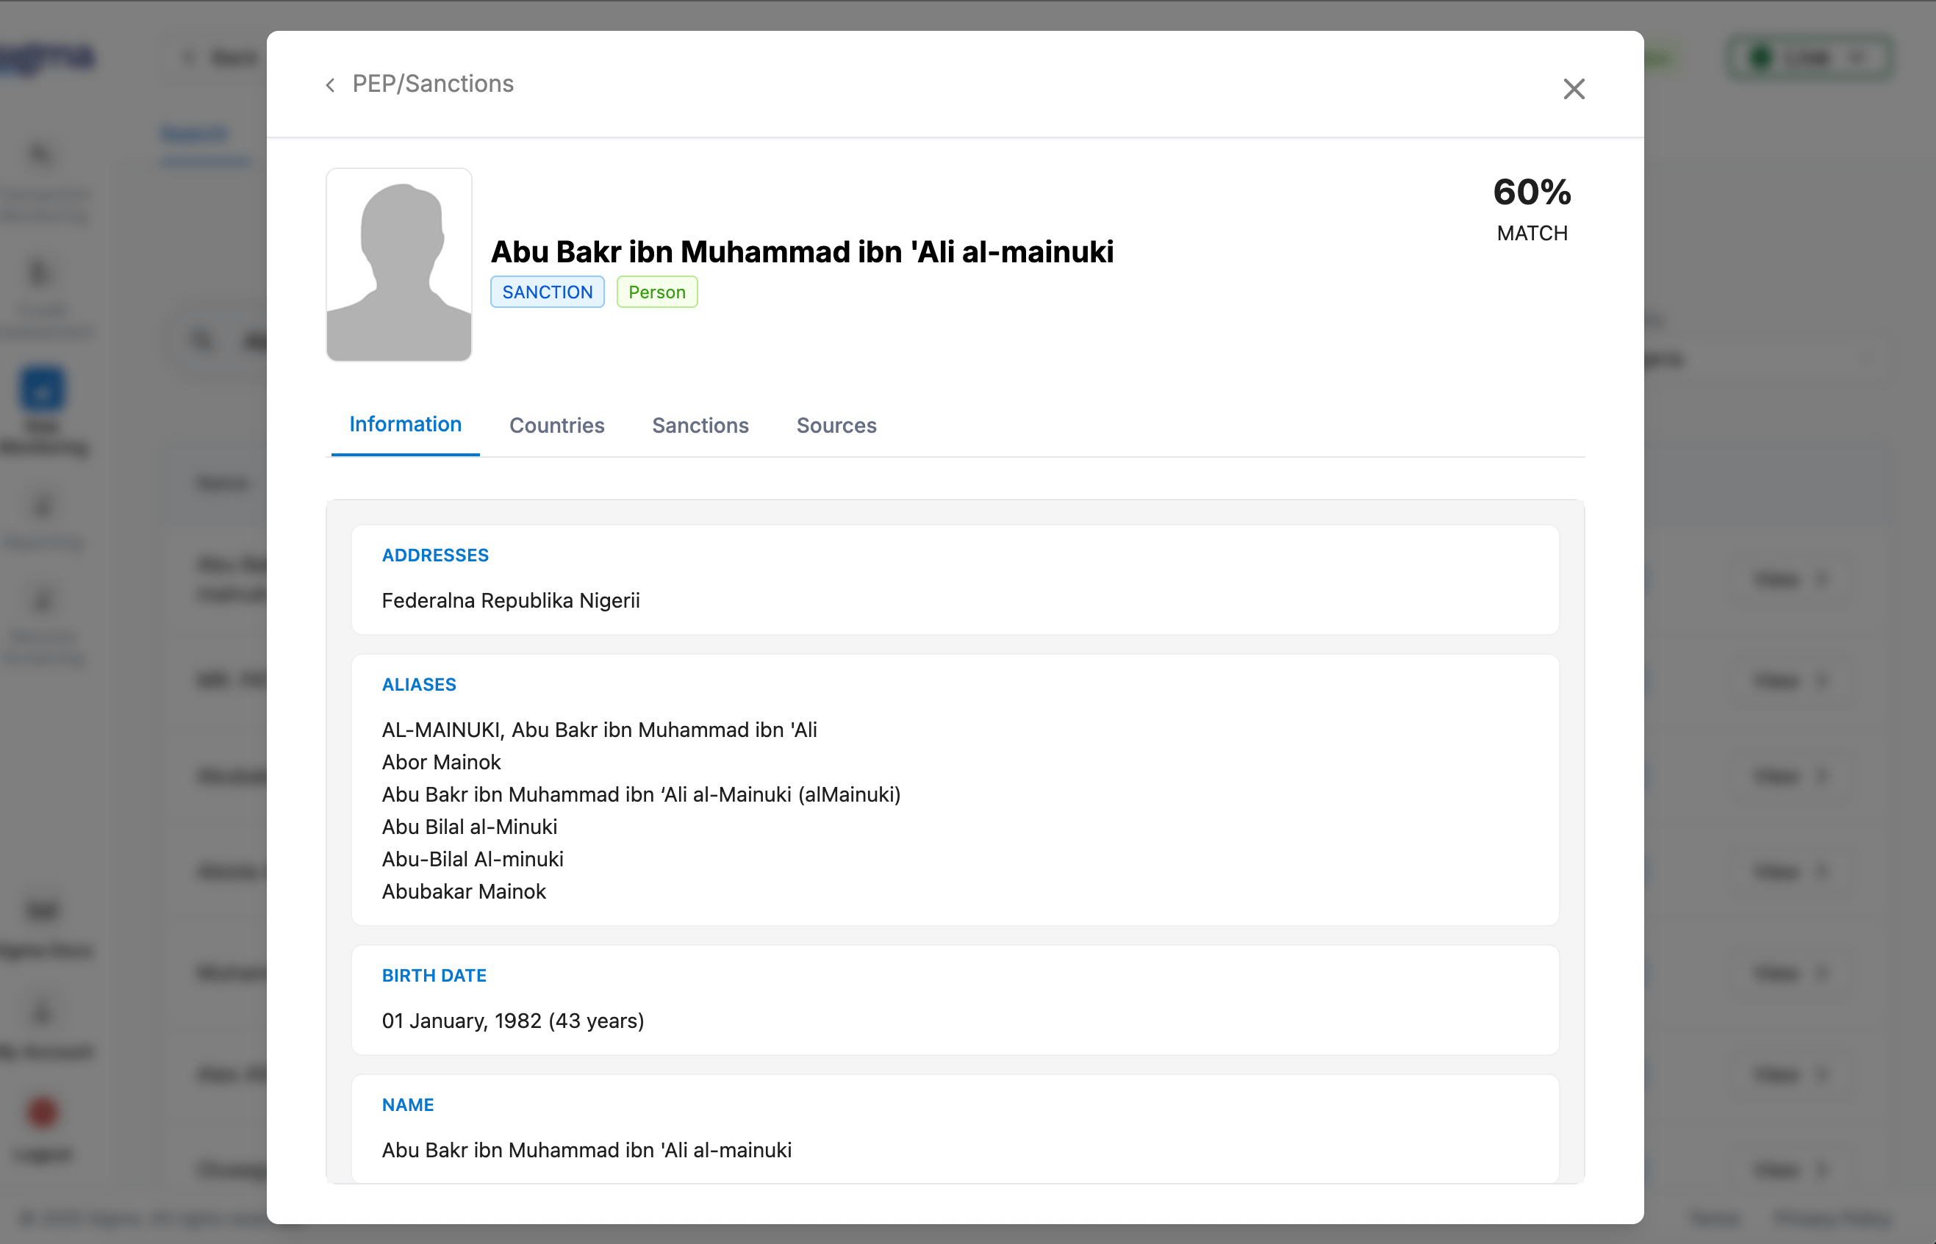1936x1244 pixels.
Task: Click the gray profile avatar placeholder
Action: pos(398,265)
